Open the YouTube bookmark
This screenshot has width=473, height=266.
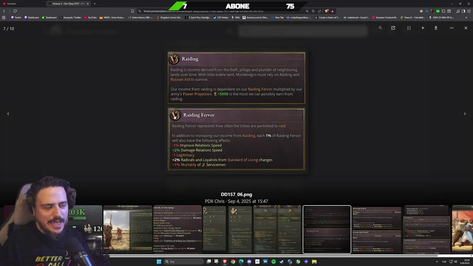coord(90,17)
